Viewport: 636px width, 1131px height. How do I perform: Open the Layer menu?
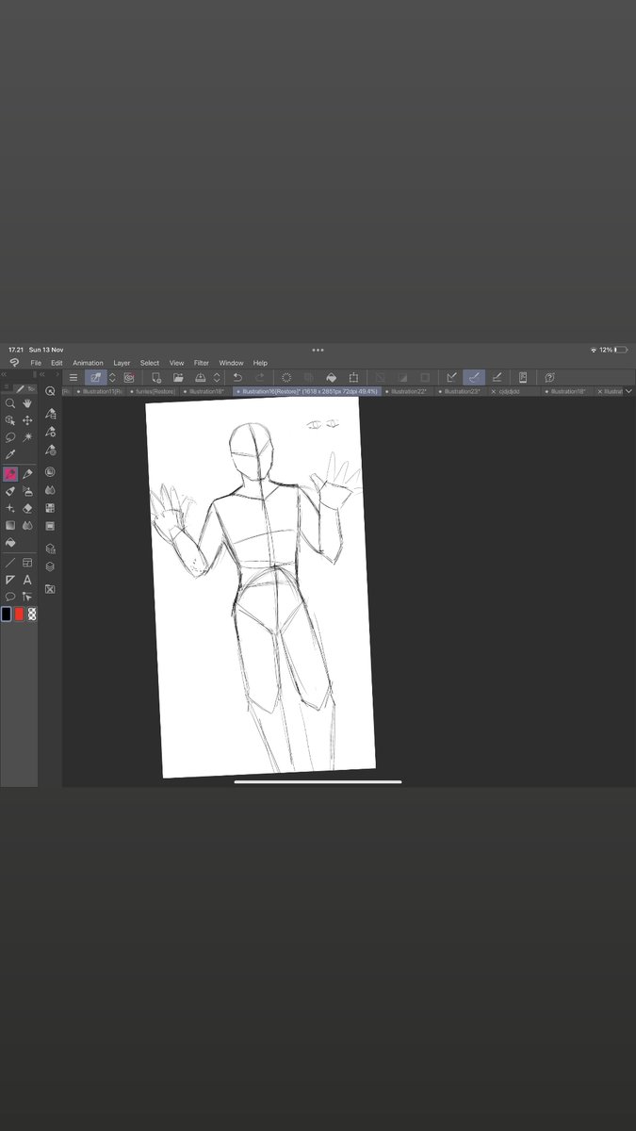[122, 363]
